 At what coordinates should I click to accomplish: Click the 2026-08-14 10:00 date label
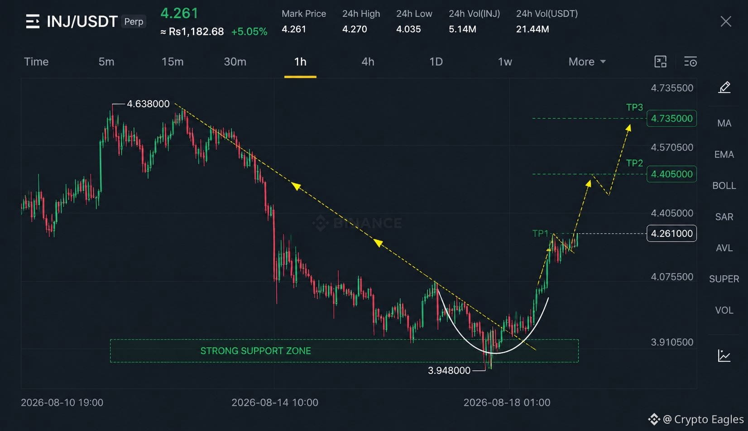coord(275,402)
